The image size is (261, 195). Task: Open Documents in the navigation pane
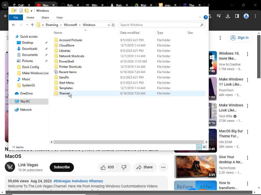pos(30,55)
